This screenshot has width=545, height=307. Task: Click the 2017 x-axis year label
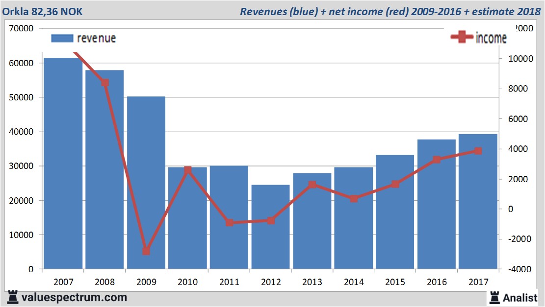pos(478,282)
